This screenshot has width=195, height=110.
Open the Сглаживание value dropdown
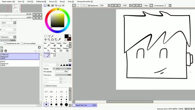170,5
